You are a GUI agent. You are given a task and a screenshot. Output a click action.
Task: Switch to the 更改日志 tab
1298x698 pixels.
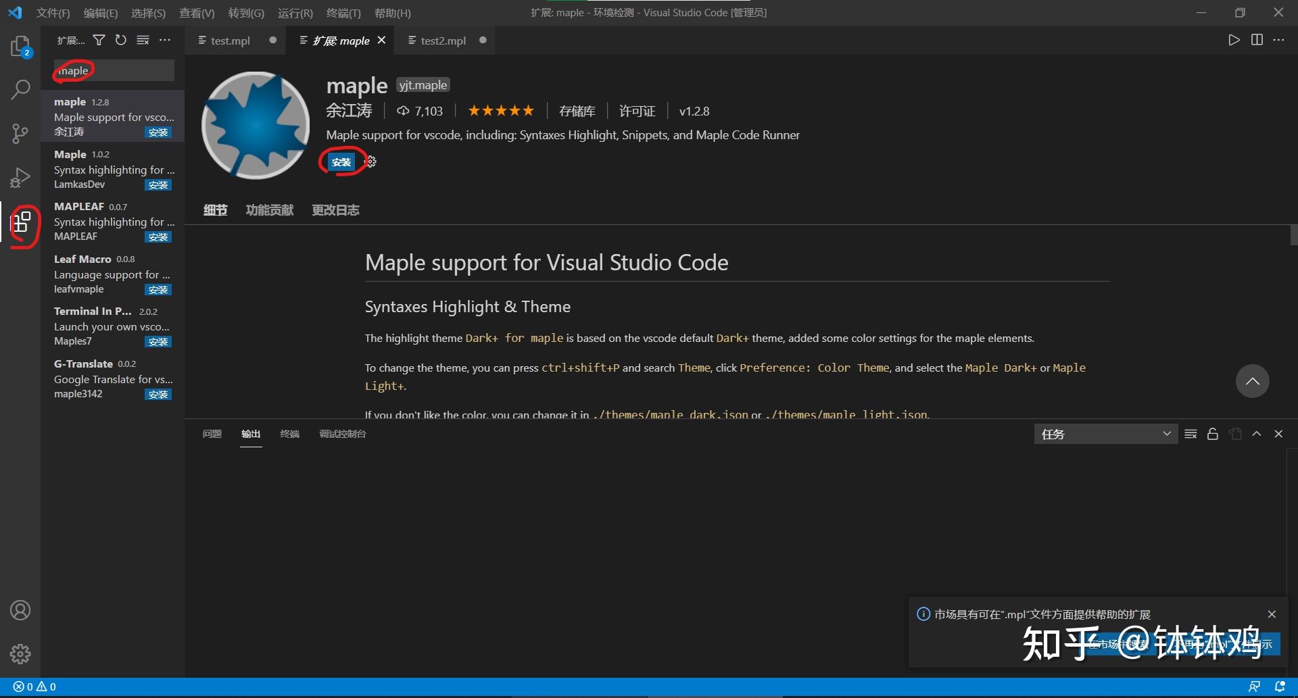tap(335, 209)
